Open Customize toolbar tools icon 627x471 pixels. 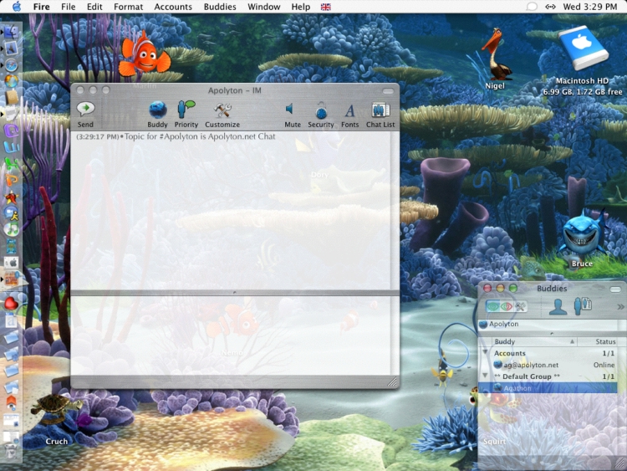[x=222, y=110]
